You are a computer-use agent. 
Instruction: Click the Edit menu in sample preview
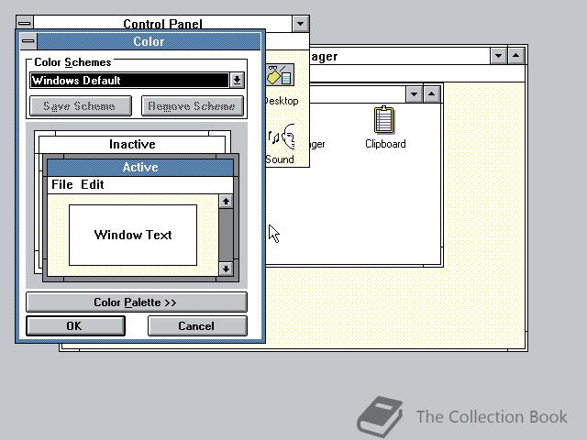[x=92, y=184]
